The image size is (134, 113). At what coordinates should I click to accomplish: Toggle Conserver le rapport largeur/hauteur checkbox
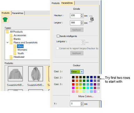(57, 48)
